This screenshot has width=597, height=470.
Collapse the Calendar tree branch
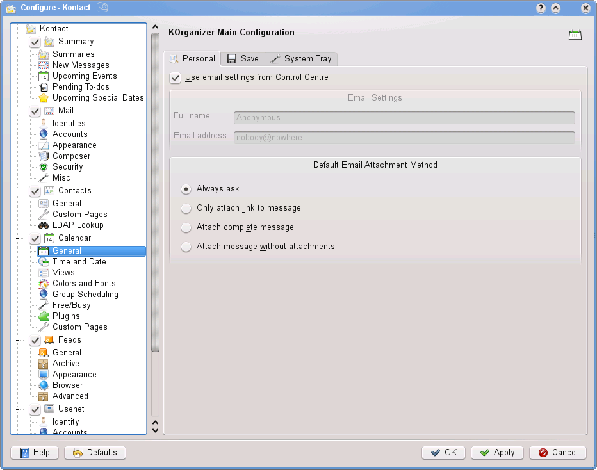(17, 239)
